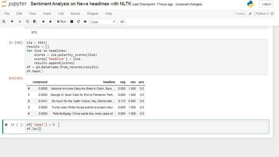Click headline 'Pete Buttigieg: China wants four more'

84,113
